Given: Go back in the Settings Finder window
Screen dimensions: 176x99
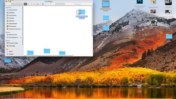Looking at the screenshot, I should tap(7, 4).
